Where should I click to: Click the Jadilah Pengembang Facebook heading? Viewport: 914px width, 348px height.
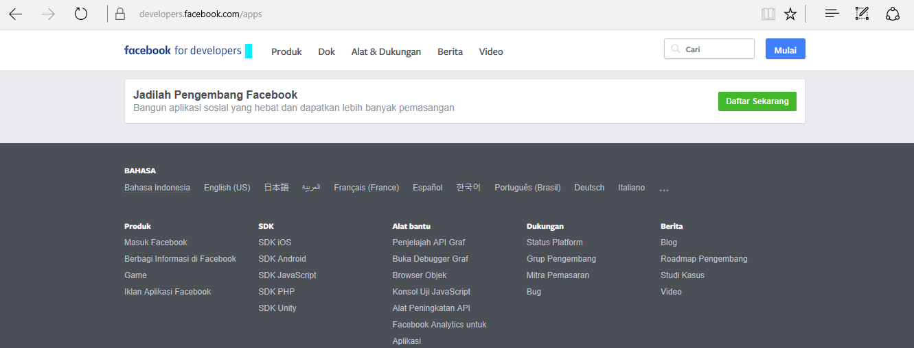coord(215,95)
